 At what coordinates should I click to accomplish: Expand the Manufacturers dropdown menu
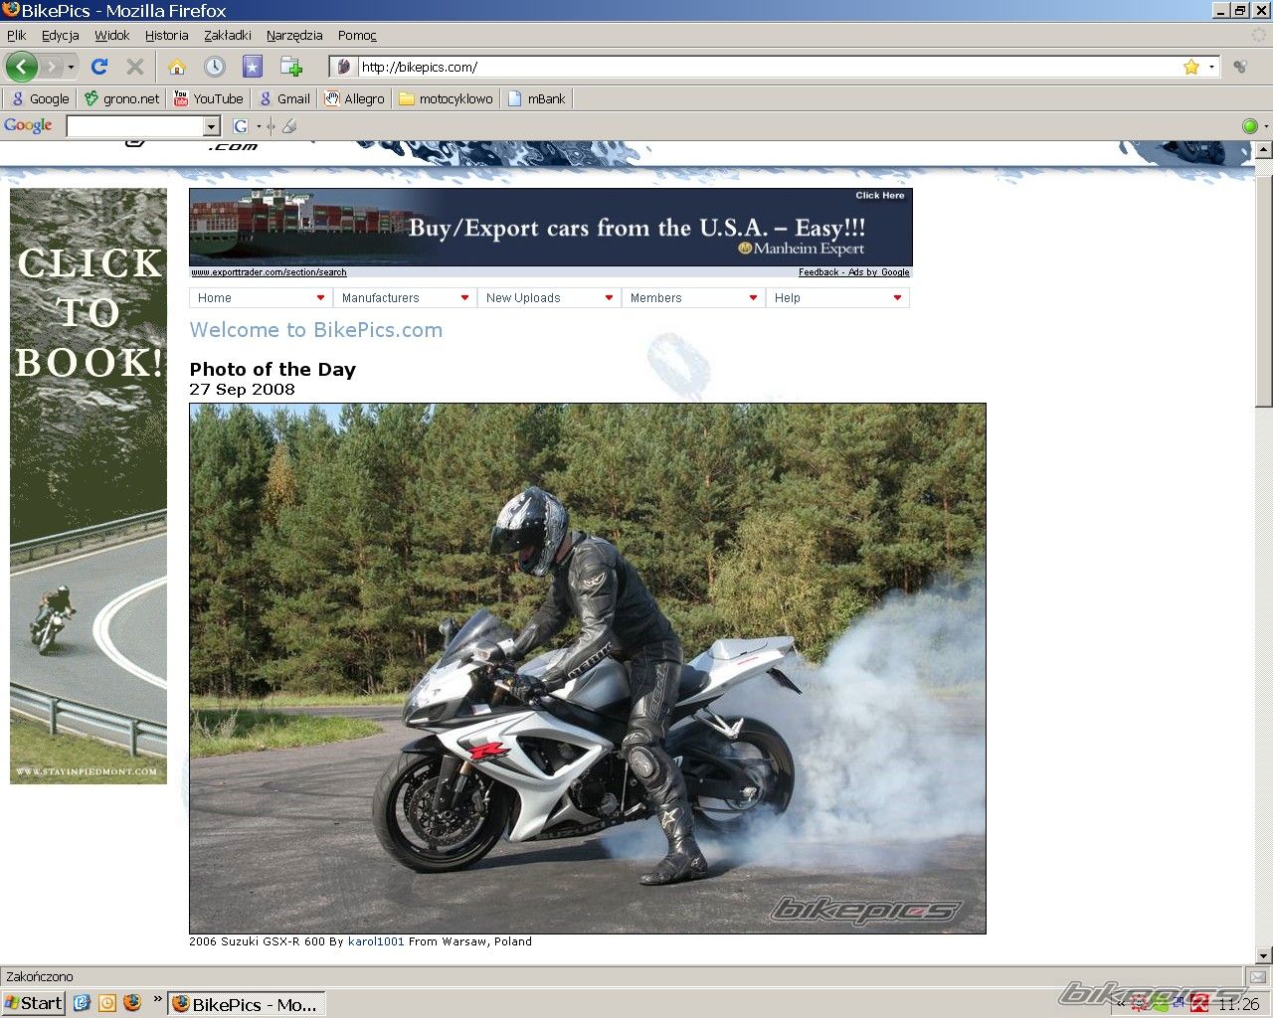tap(404, 298)
